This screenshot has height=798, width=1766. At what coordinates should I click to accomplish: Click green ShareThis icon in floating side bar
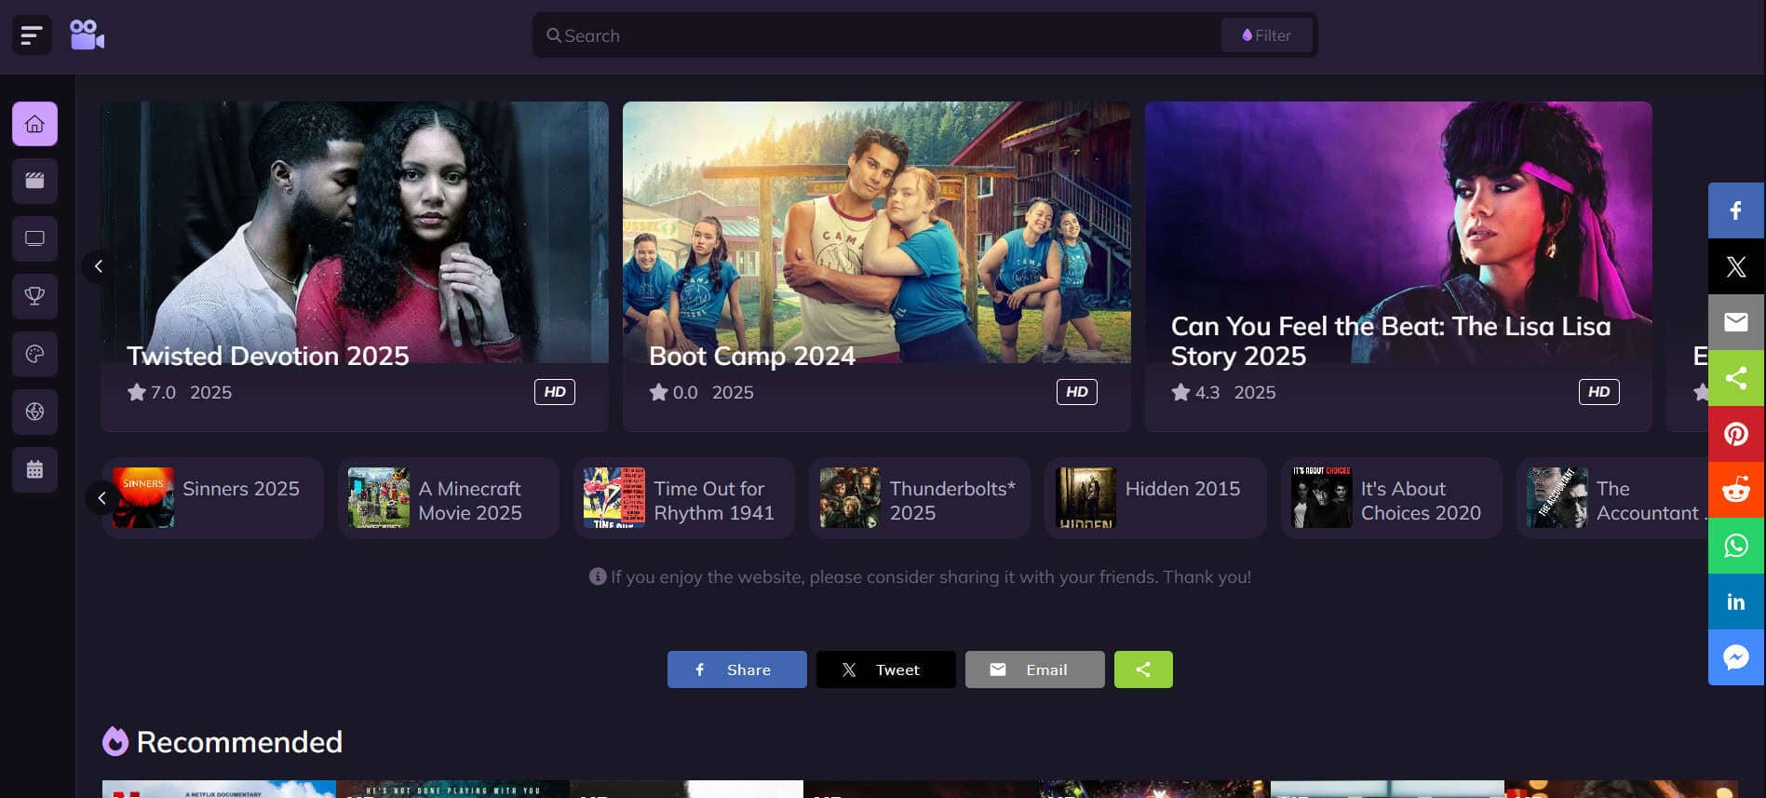1736,378
